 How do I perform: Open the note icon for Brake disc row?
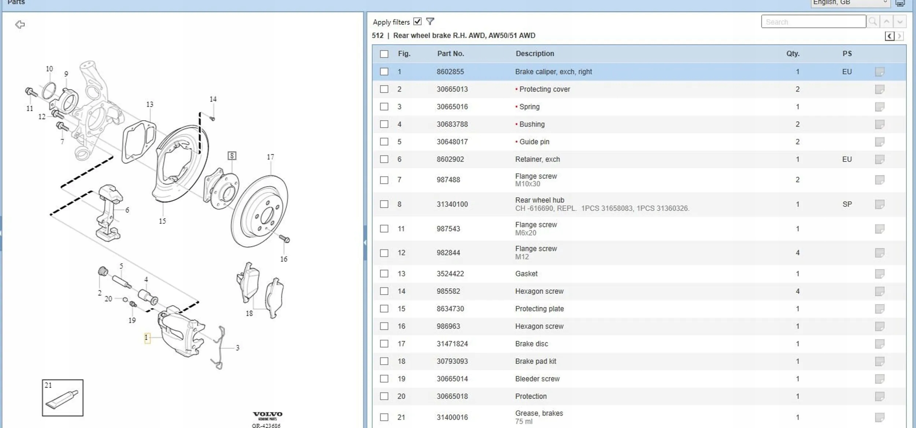pyautogui.click(x=879, y=344)
